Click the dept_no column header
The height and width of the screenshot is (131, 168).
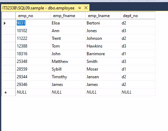click(x=138, y=16)
